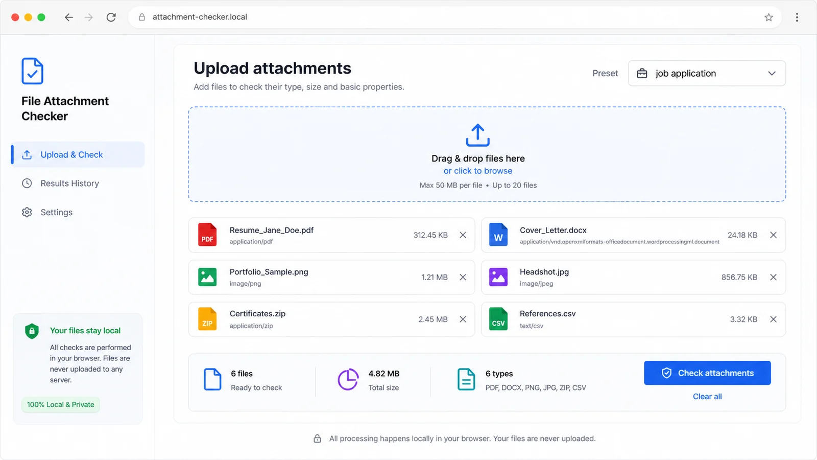Click the Clear all link
Viewport: 817px width, 460px height.
click(707, 397)
